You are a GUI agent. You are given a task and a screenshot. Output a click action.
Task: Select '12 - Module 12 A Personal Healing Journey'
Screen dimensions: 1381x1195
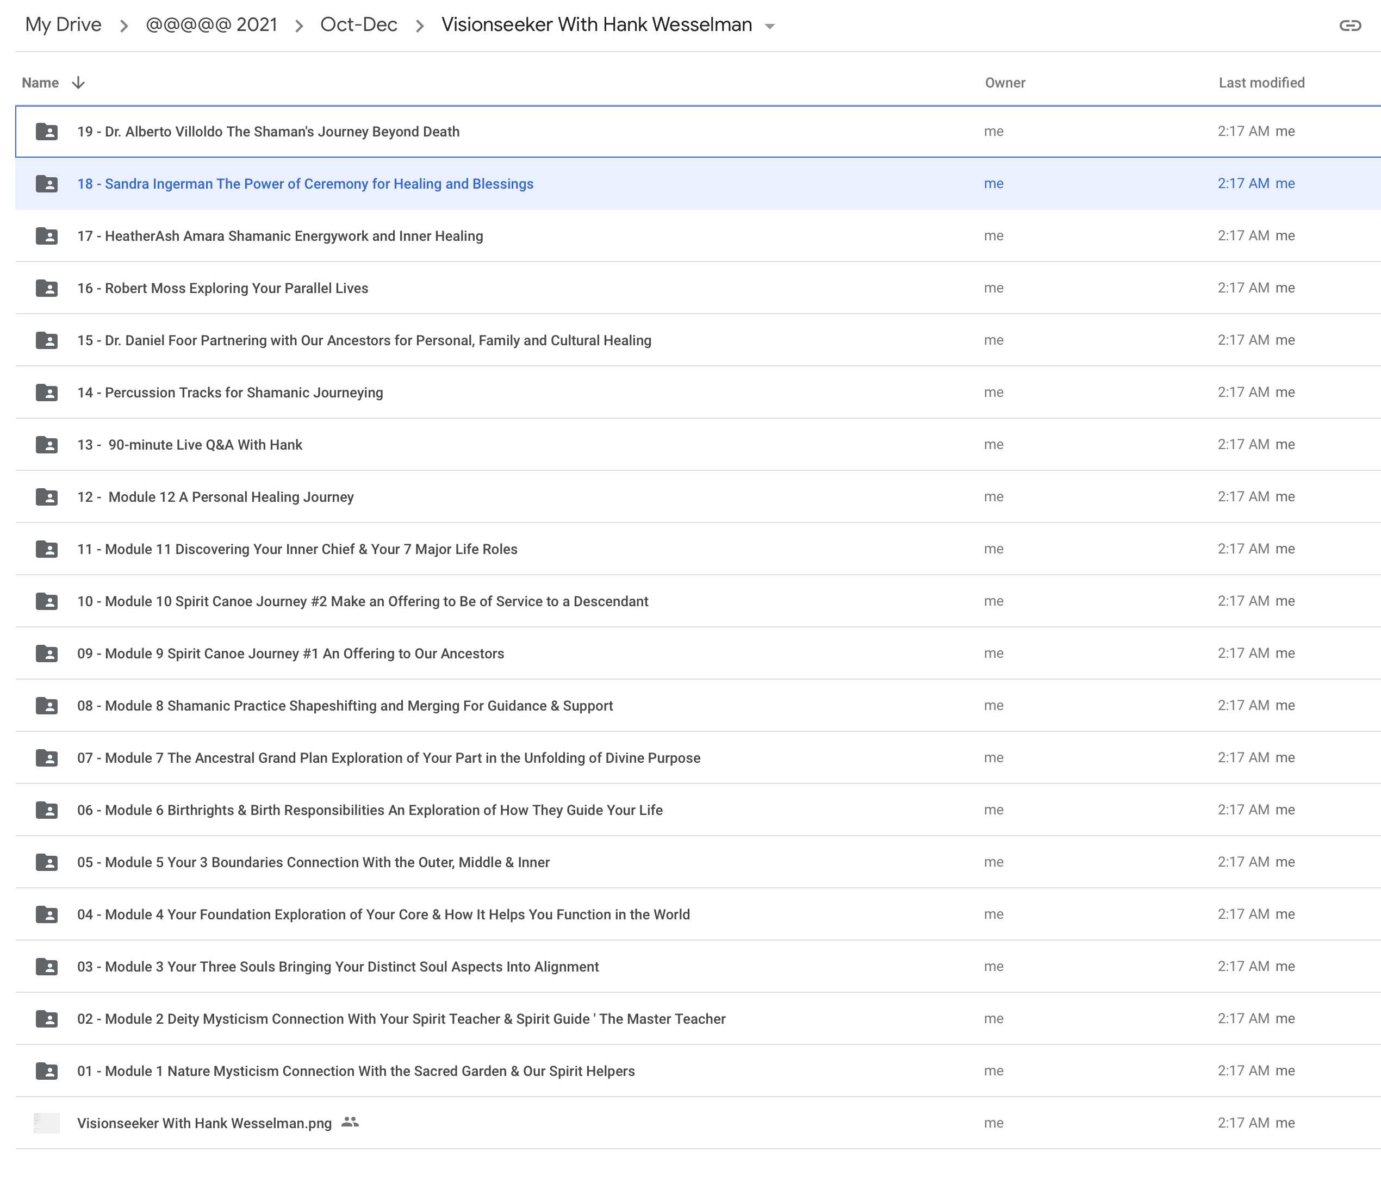point(215,497)
